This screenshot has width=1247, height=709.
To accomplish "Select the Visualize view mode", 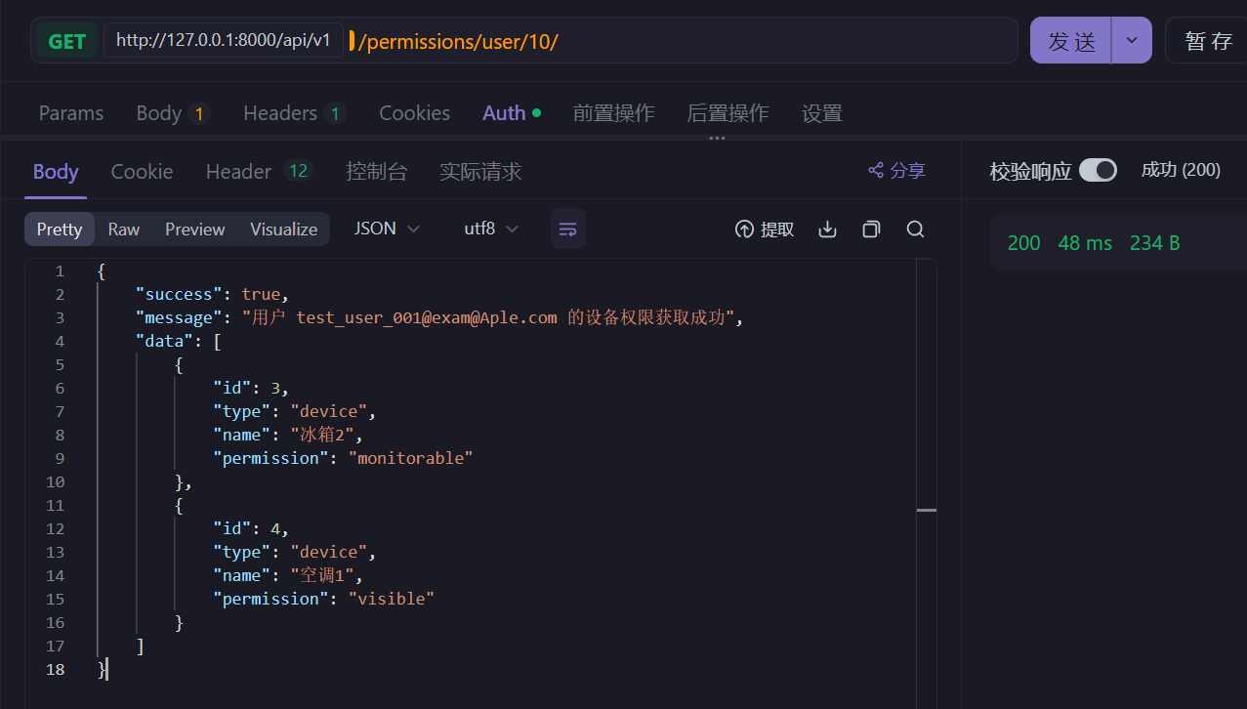I will coord(284,229).
